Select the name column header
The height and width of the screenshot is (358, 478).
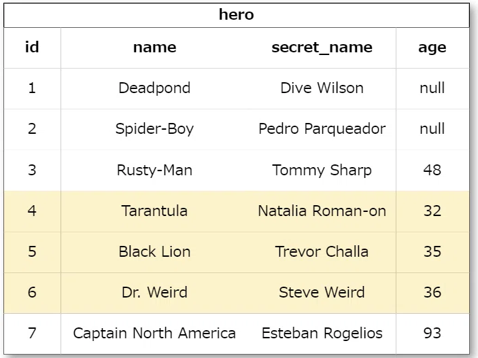pyautogui.click(x=154, y=48)
